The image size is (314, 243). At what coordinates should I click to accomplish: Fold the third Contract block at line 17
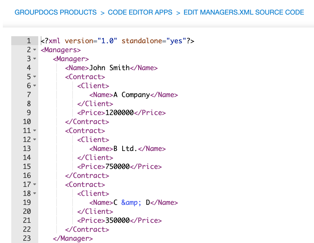[34, 184]
